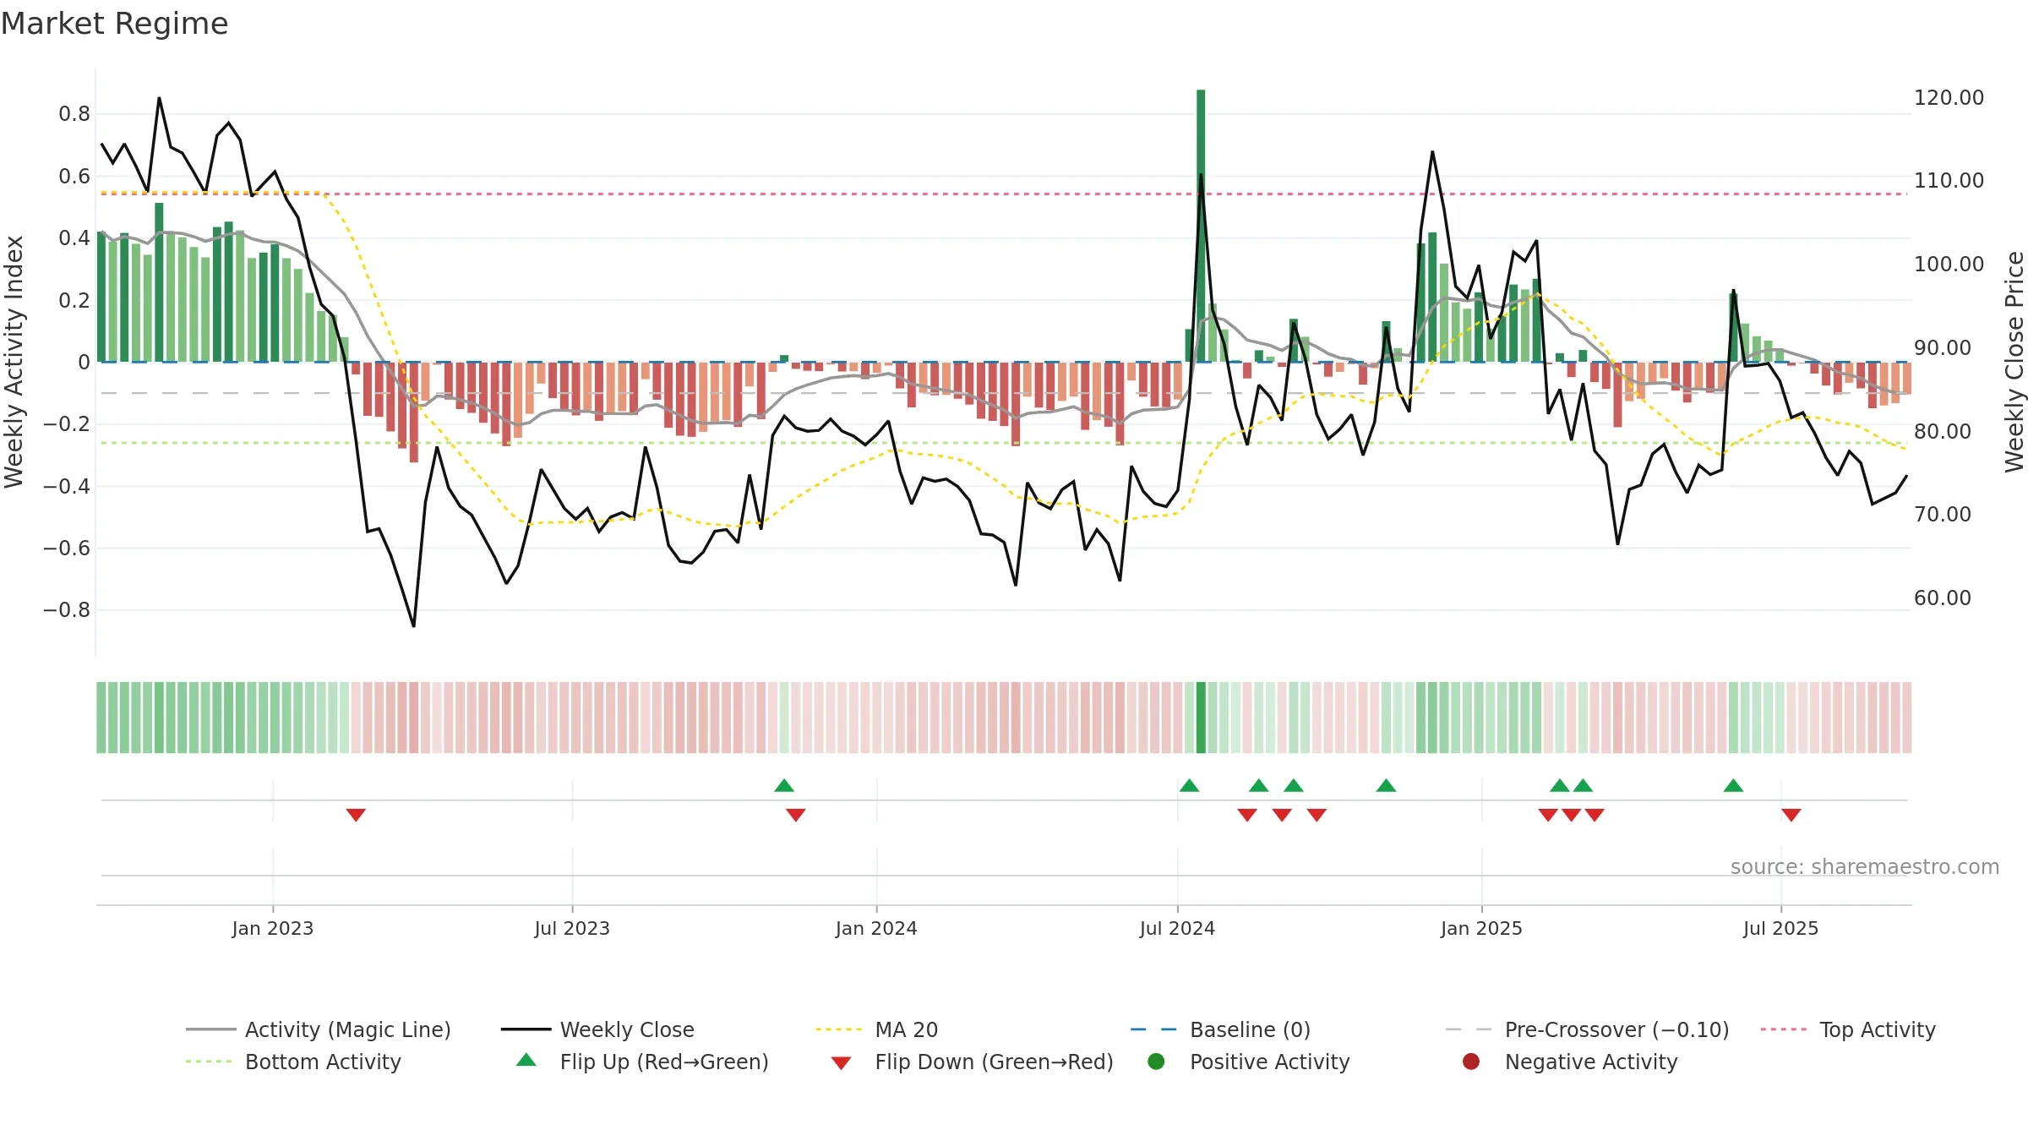Screen dimensions: 2028x1141
Task: Click green Flip Up triangle in legend
Action: pos(526,1060)
